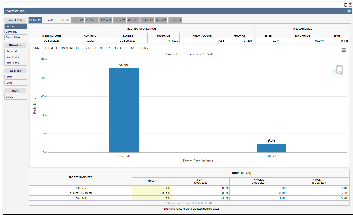Open the 25 Sep24 meeting tab
Viewport: 353px width, 215px height.
(147, 20)
